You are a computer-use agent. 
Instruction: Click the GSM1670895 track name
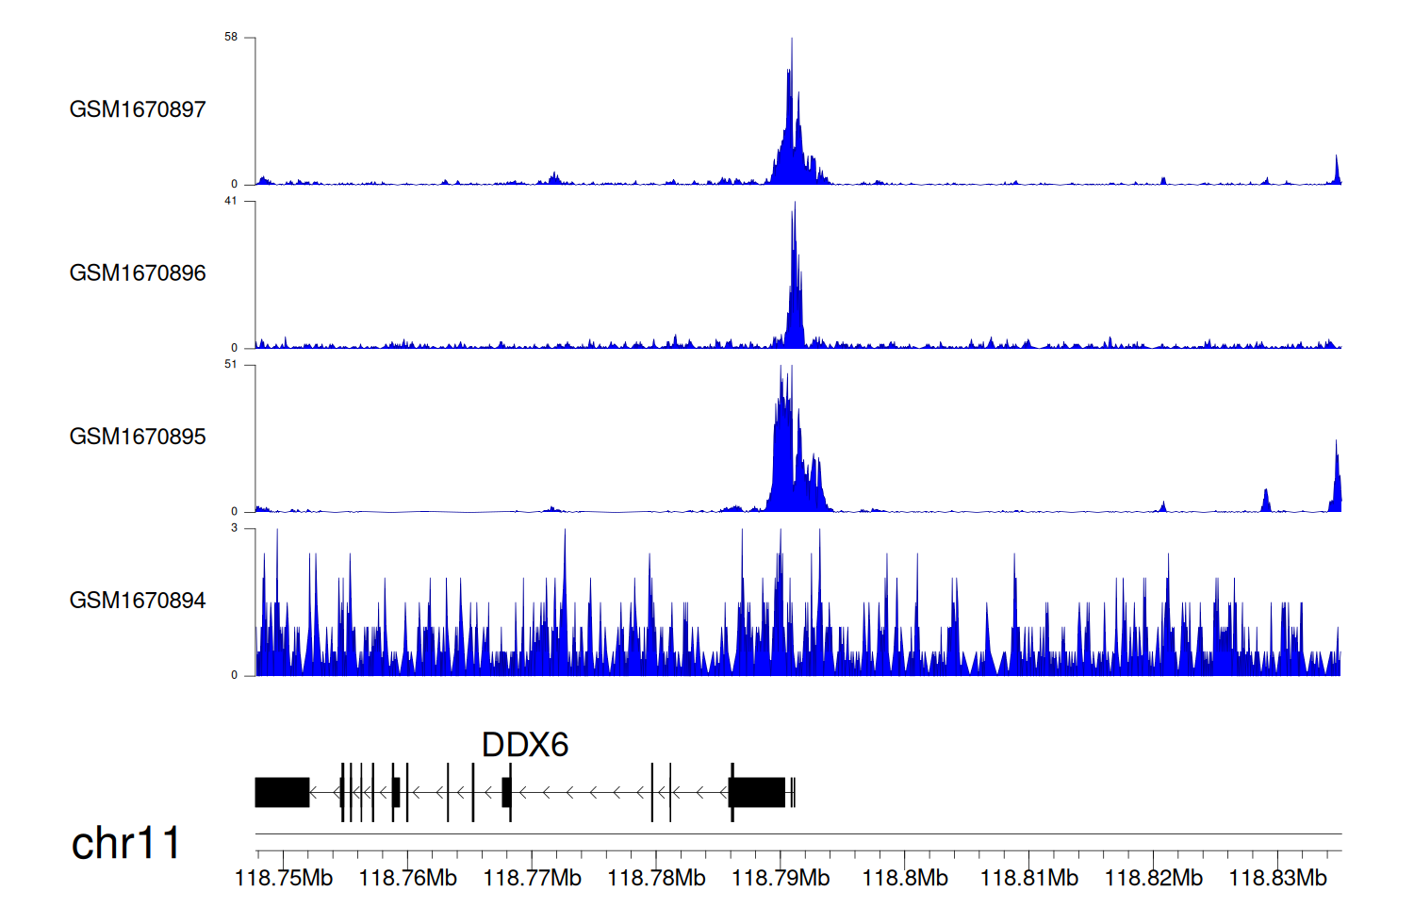click(x=138, y=437)
